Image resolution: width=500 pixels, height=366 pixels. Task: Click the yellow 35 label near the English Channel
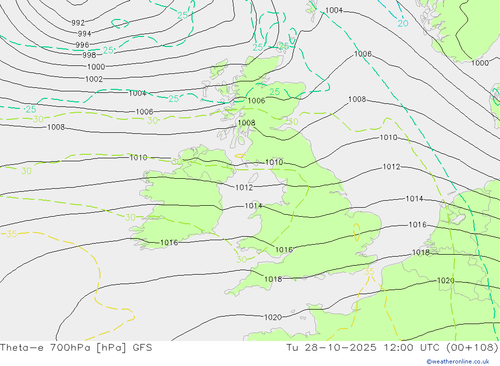point(369,272)
